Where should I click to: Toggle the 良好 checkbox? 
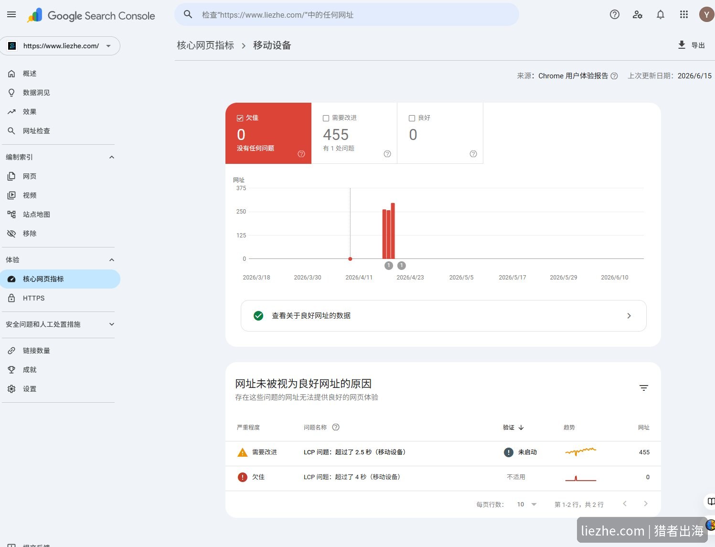(412, 118)
